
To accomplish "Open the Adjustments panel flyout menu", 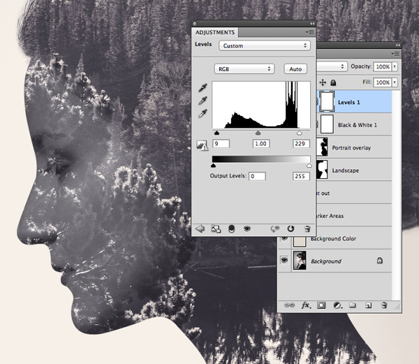I will [309, 32].
